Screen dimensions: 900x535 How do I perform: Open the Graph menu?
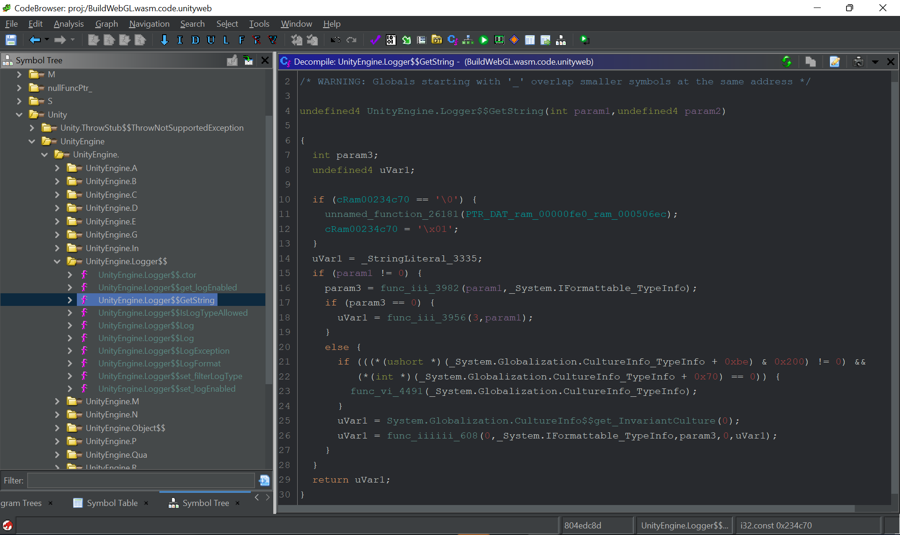[x=106, y=24]
